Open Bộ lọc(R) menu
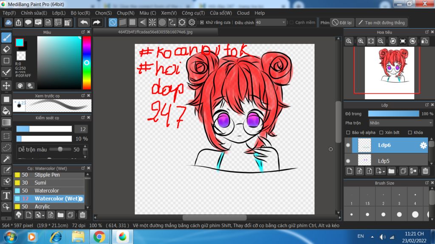 [x=80, y=13]
